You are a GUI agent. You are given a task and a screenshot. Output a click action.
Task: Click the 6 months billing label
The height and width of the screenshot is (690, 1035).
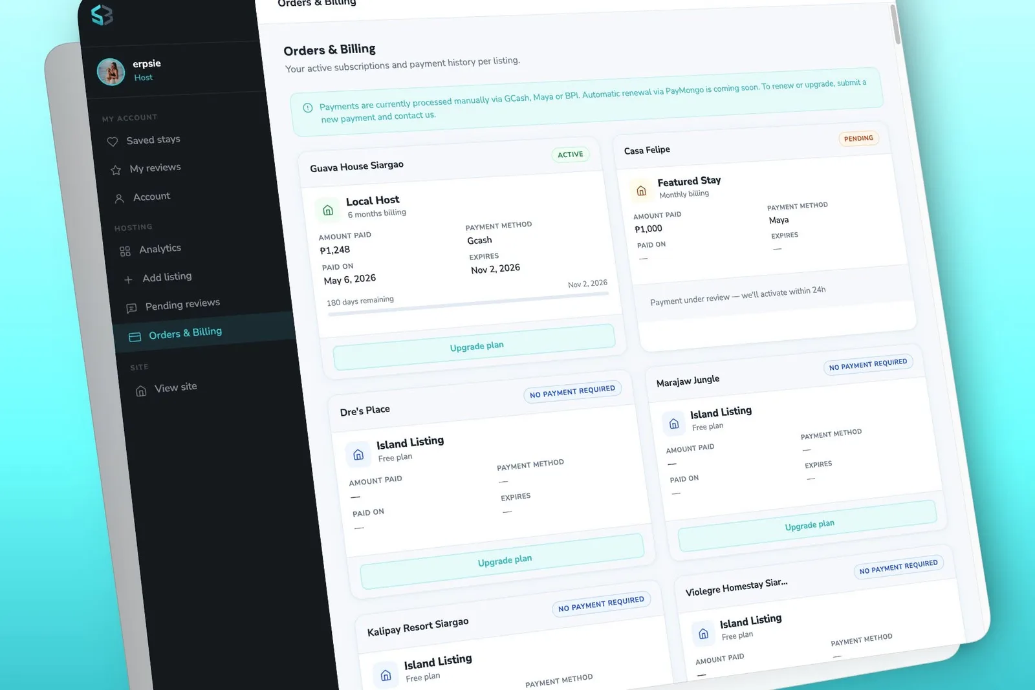pyautogui.click(x=377, y=213)
